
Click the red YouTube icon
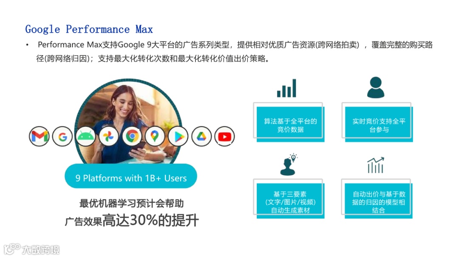(224, 137)
